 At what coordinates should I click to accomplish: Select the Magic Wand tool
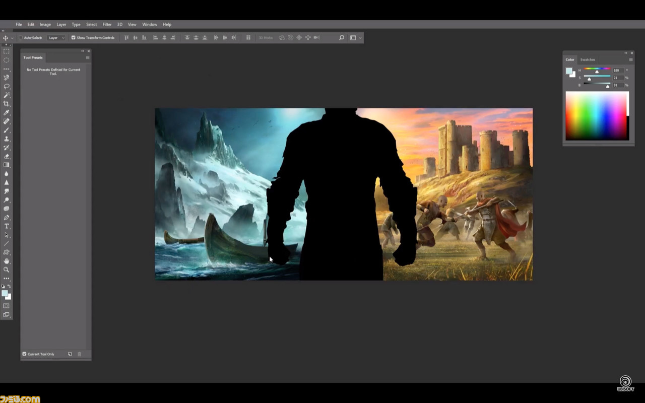pos(7,95)
